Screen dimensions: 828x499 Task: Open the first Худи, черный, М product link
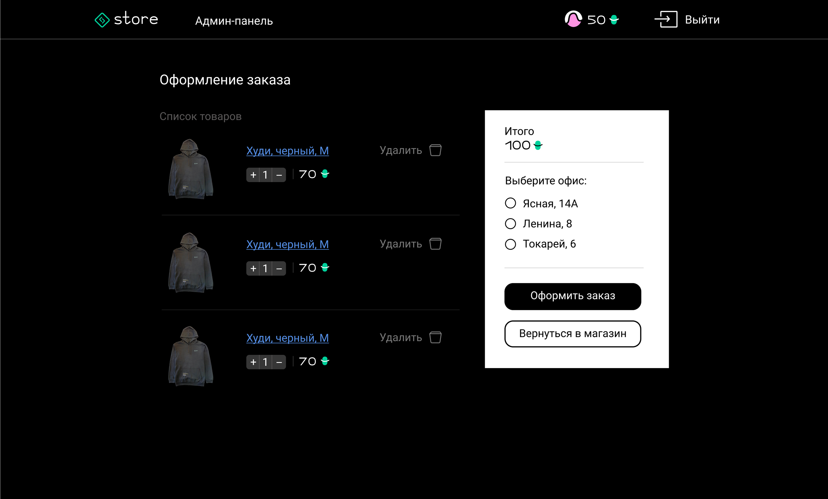pyautogui.click(x=287, y=151)
